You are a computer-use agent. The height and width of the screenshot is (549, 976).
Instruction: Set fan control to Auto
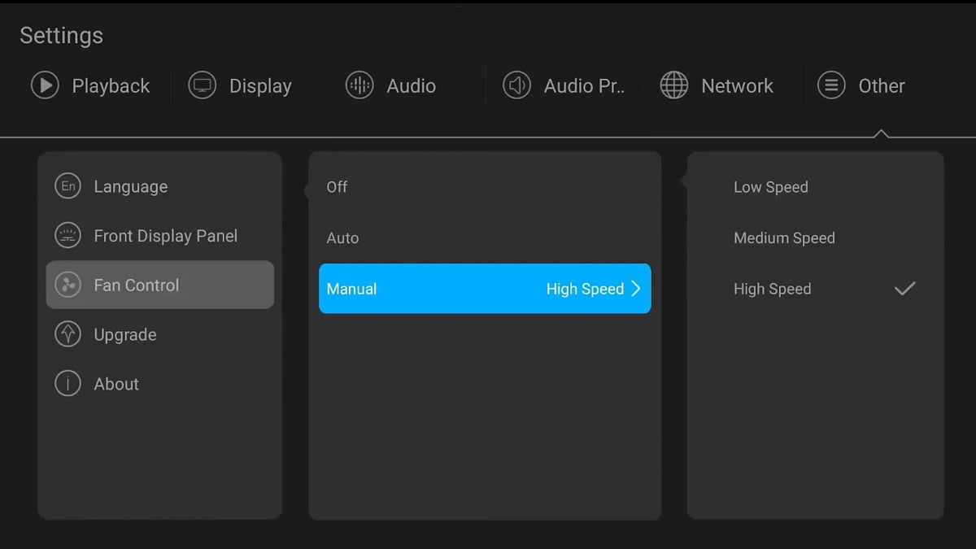342,238
